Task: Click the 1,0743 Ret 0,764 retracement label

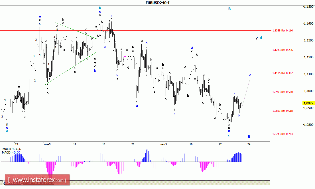Action: tap(283, 134)
